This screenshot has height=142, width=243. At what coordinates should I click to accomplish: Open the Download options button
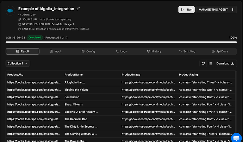(x=225, y=63)
